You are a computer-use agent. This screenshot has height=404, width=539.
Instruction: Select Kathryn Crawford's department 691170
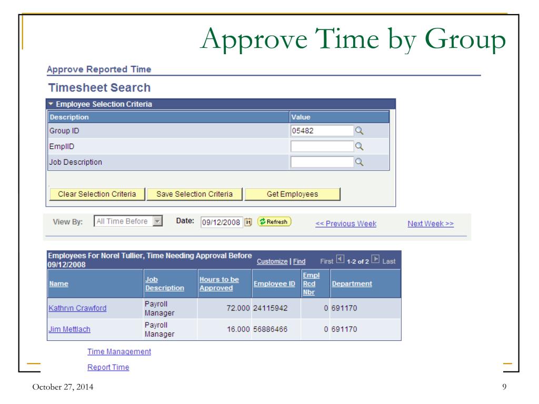pyautogui.click(x=344, y=308)
